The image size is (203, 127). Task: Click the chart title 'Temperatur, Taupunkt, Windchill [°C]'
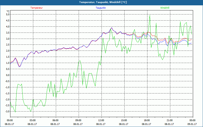click(x=103, y=2)
